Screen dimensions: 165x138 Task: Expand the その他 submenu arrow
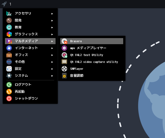coord(52,62)
